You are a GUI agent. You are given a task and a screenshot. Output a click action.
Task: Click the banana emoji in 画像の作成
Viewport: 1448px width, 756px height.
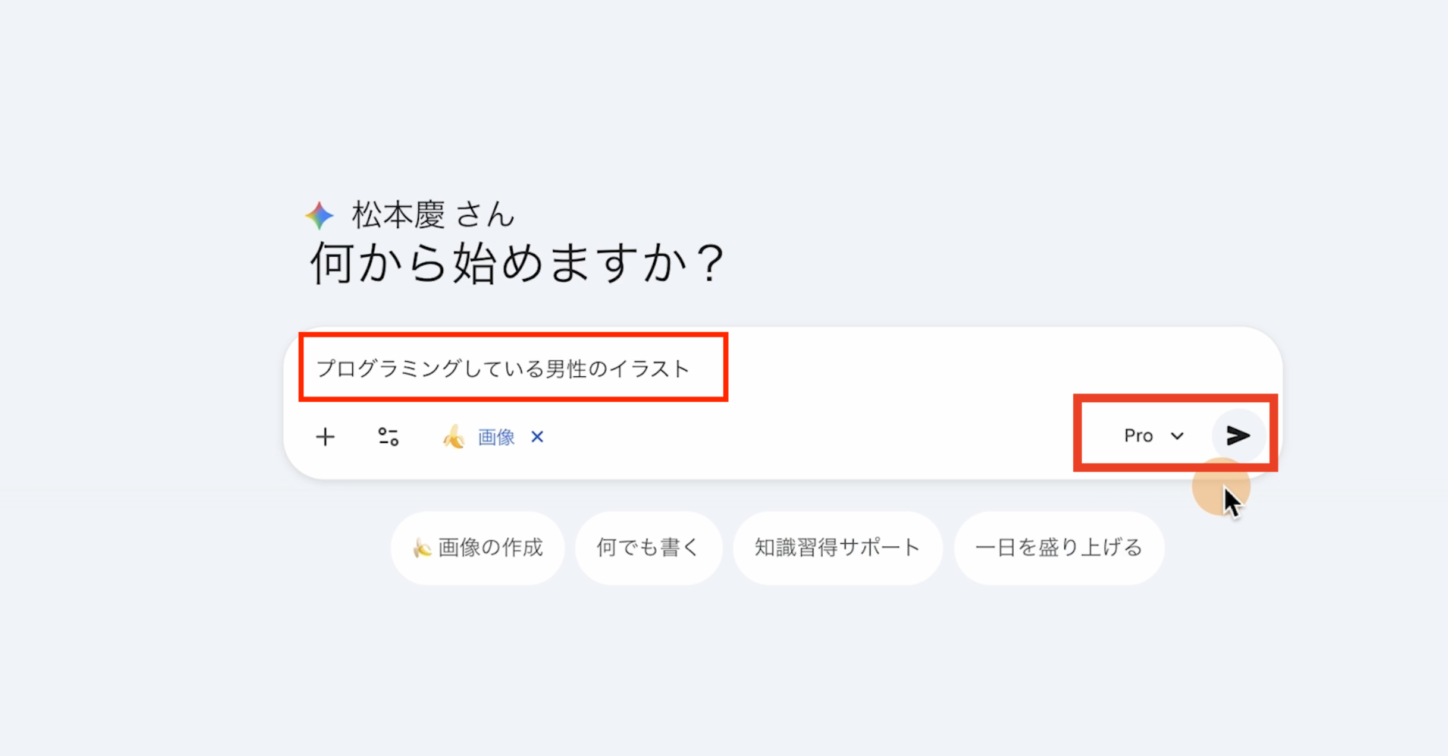point(422,548)
